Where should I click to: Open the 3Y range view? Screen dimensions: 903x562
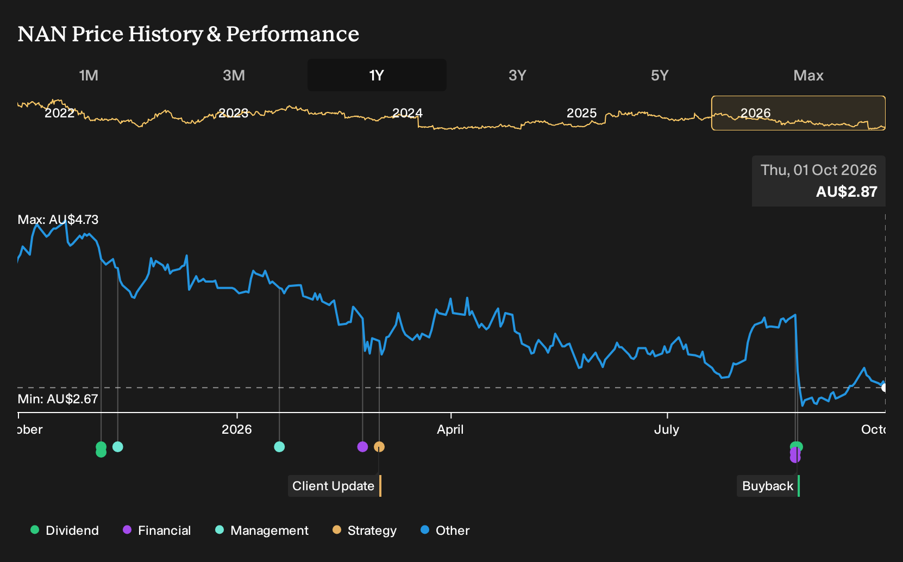517,76
